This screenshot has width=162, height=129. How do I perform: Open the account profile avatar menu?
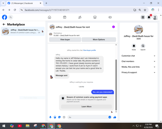155,17
